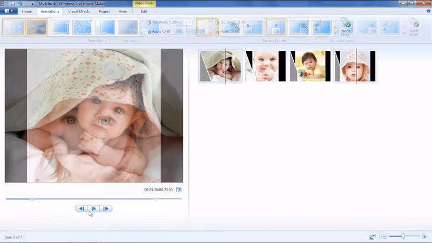Click the transition Duration value field
The height and width of the screenshot is (243, 432).
tap(178, 22)
